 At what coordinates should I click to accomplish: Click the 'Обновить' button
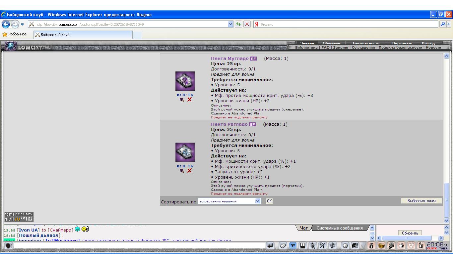coord(410,233)
